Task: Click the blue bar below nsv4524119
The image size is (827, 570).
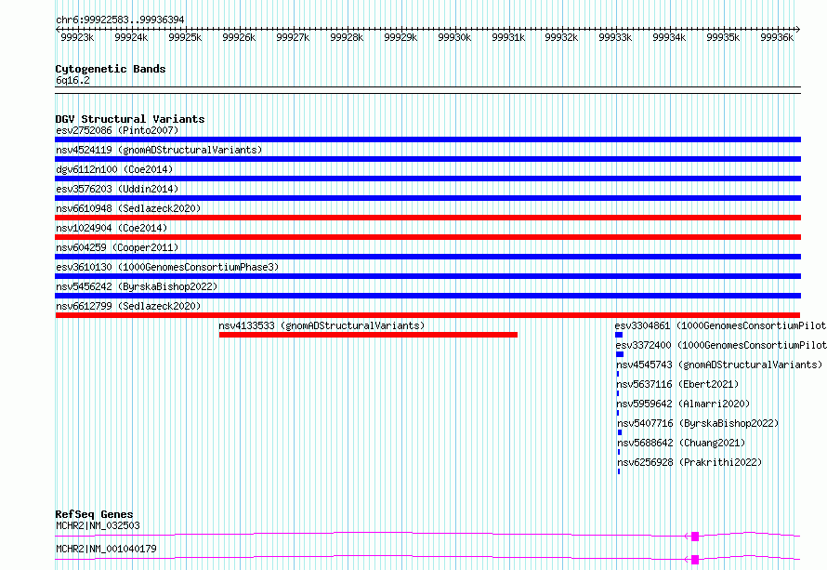Action: (x=427, y=159)
